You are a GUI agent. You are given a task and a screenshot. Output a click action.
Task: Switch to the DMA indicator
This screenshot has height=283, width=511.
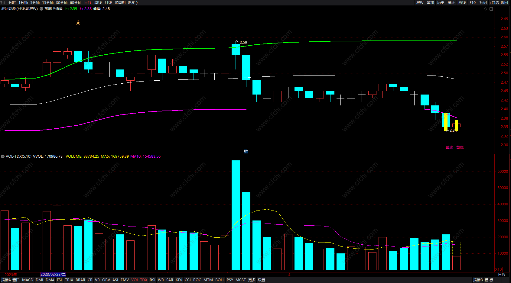pyautogui.click(x=50, y=280)
